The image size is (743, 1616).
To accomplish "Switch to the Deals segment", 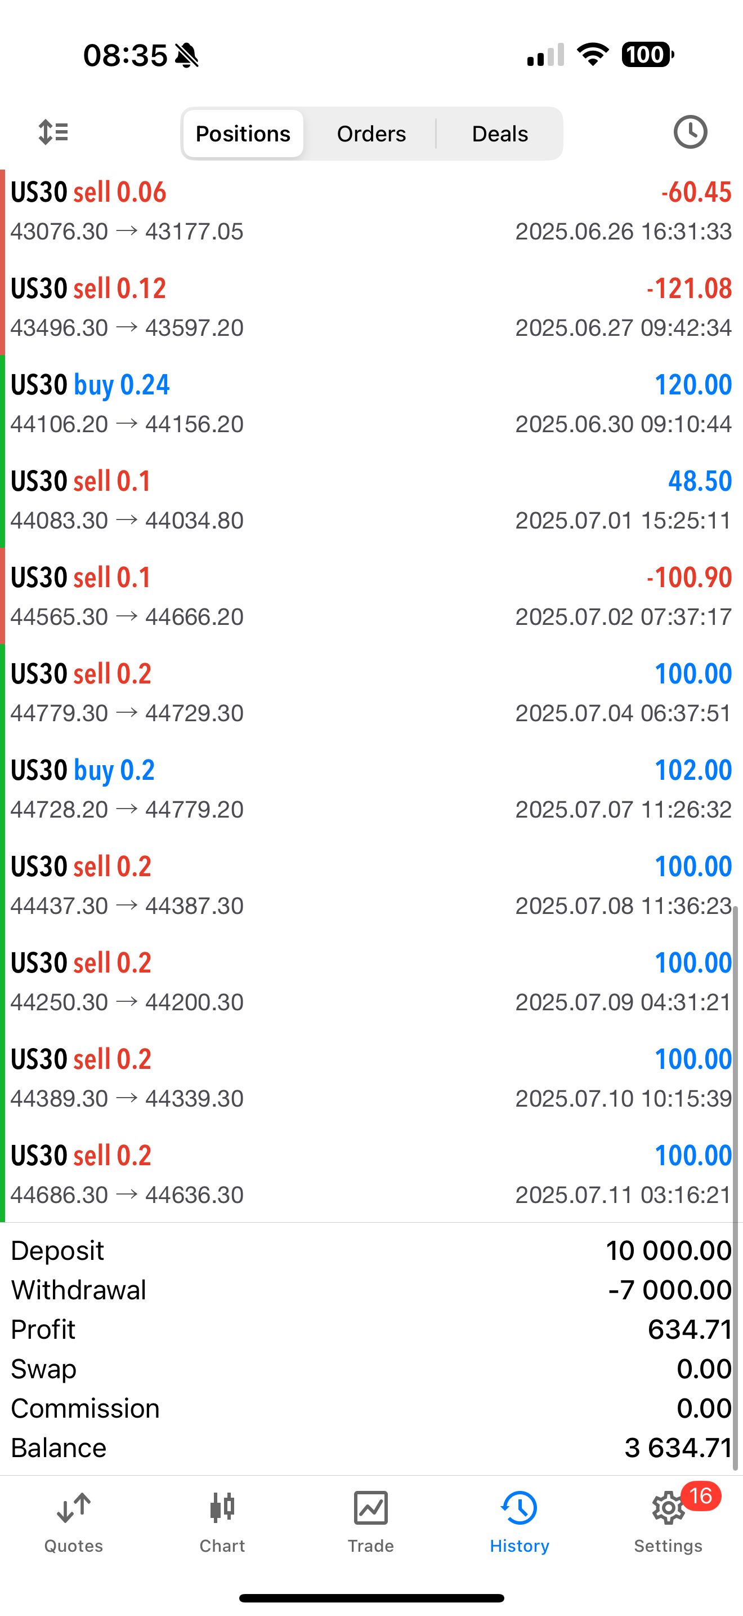I will pyautogui.click(x=499, y=134).
